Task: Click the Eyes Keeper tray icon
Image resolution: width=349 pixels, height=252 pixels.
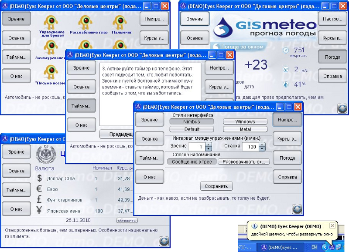Action: pos(332,247)
